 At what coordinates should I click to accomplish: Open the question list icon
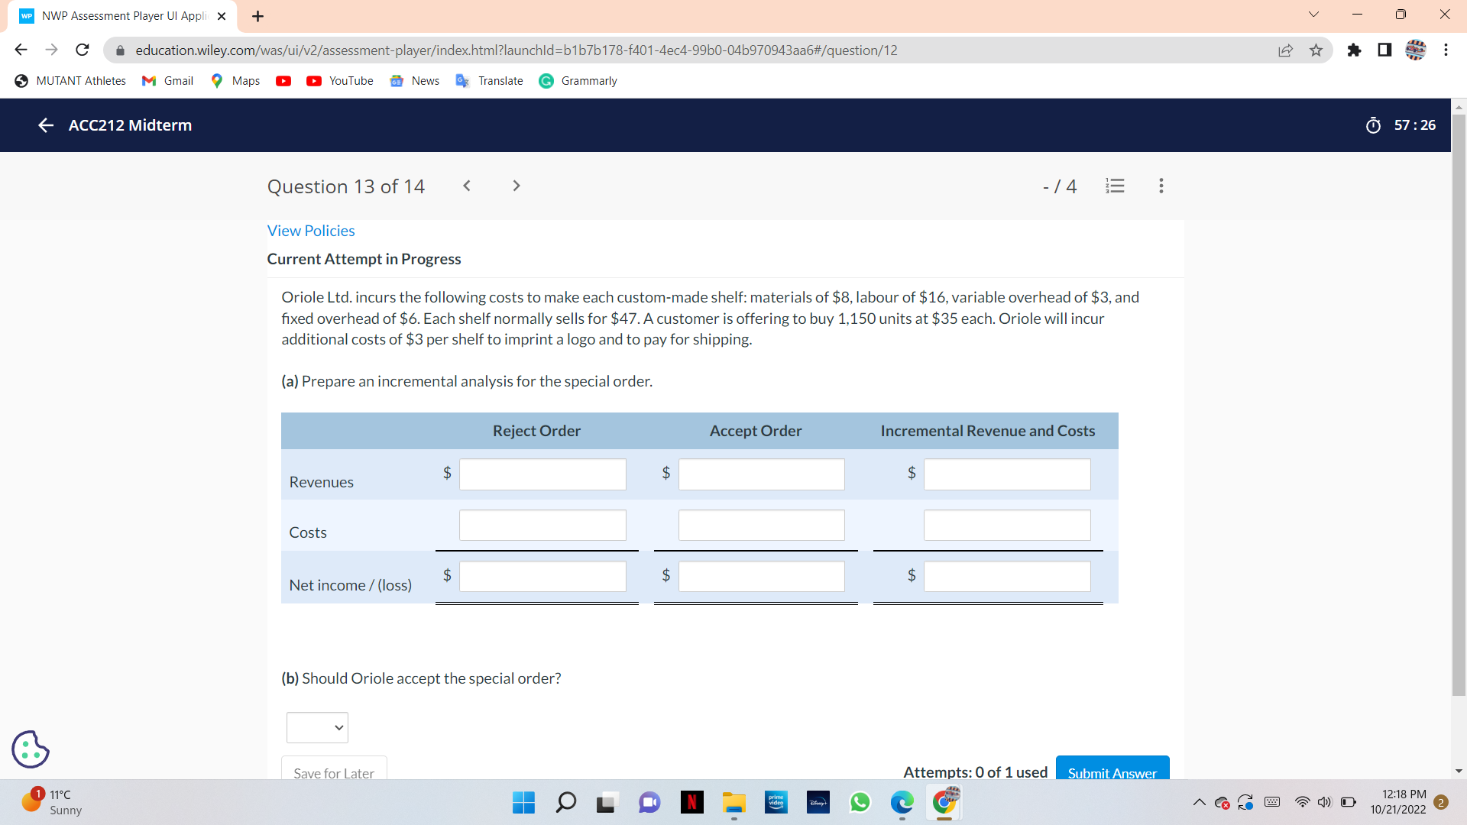point(1115,186)
